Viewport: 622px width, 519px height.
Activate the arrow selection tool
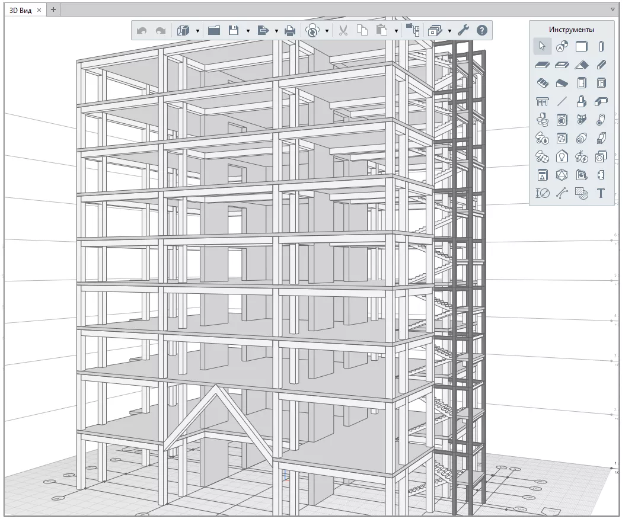click(x=543, y=46)
